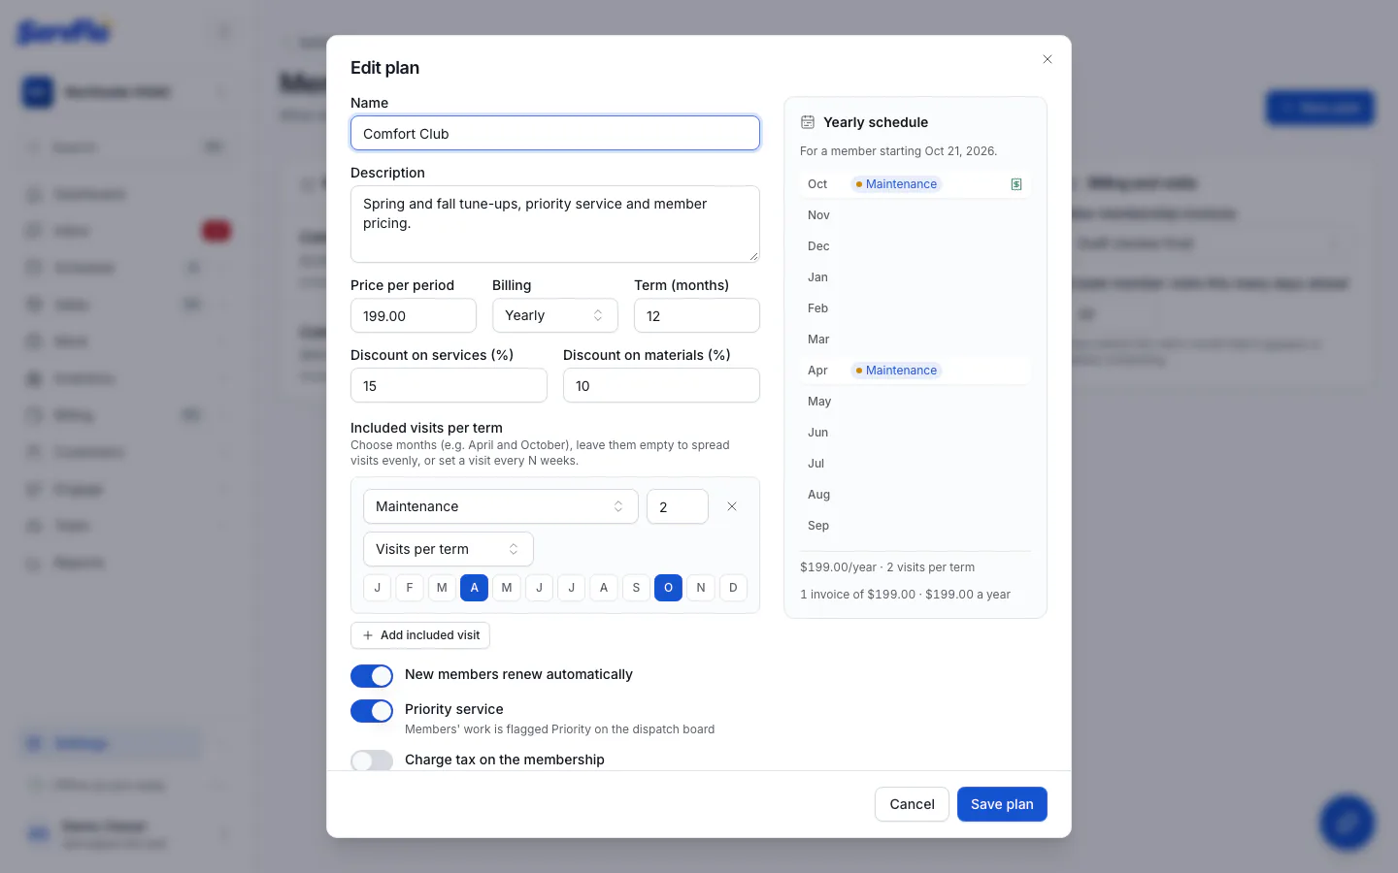Screen dimensions: 1398x873
Task: Click 'For a member starting Oct 21, 2026' text
Action: tap(898, 151)
